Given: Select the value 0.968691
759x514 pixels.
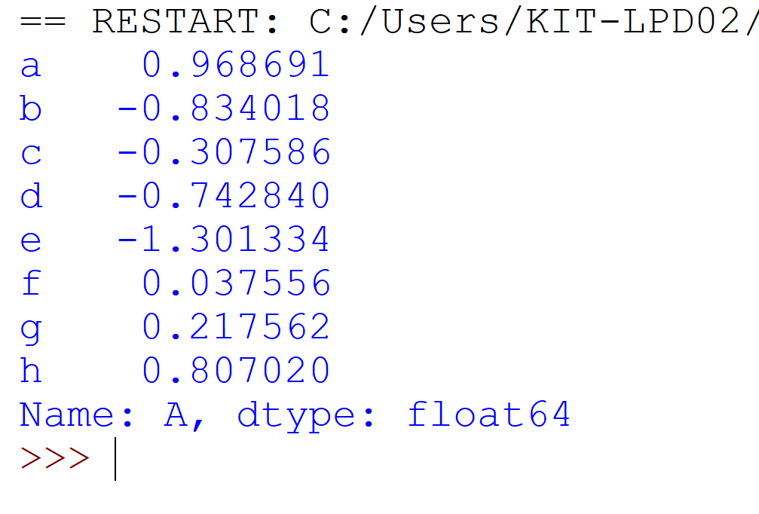Looking at the screenshot, I should (x=236, y=66).
